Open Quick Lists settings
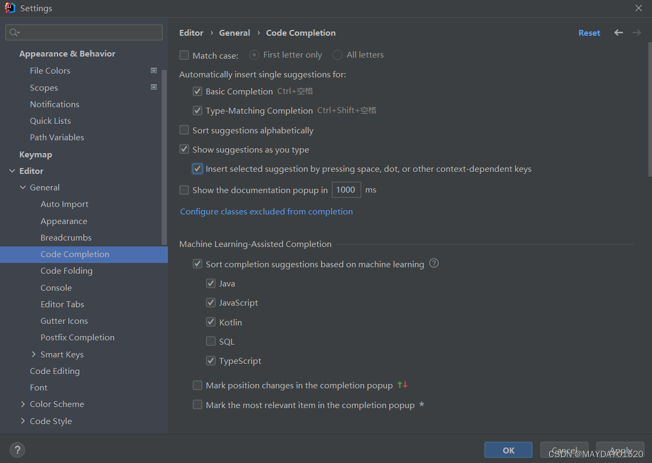The height and width of the screenshot is (463, 652). (50, 121)
